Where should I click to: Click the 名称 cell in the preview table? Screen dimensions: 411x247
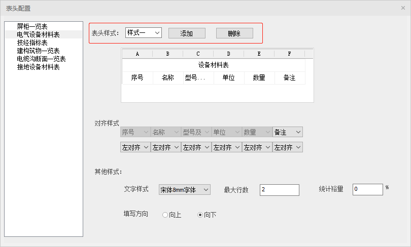click(168, 77)
